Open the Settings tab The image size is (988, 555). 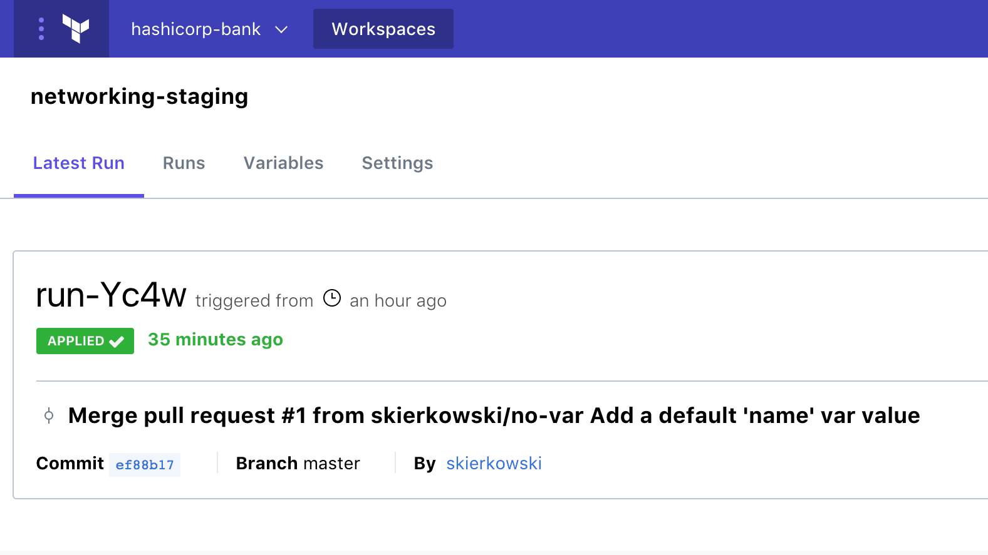tap(397, 163)
